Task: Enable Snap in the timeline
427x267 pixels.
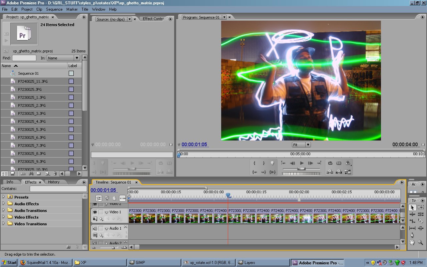Action: click(x=99, y=198)
